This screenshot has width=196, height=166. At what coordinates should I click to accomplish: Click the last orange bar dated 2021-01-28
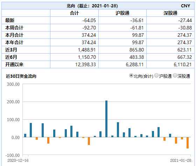(188, 143)
